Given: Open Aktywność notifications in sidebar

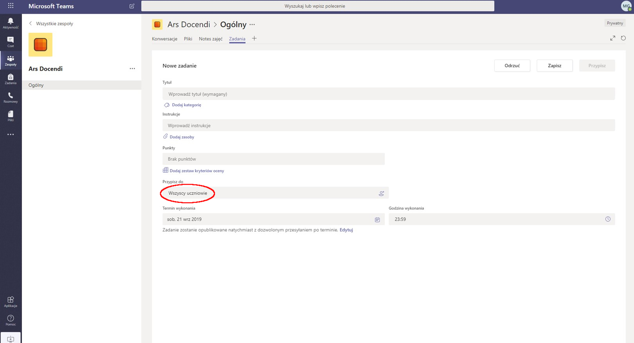Looking at the screenshot, I should (11, 23).
